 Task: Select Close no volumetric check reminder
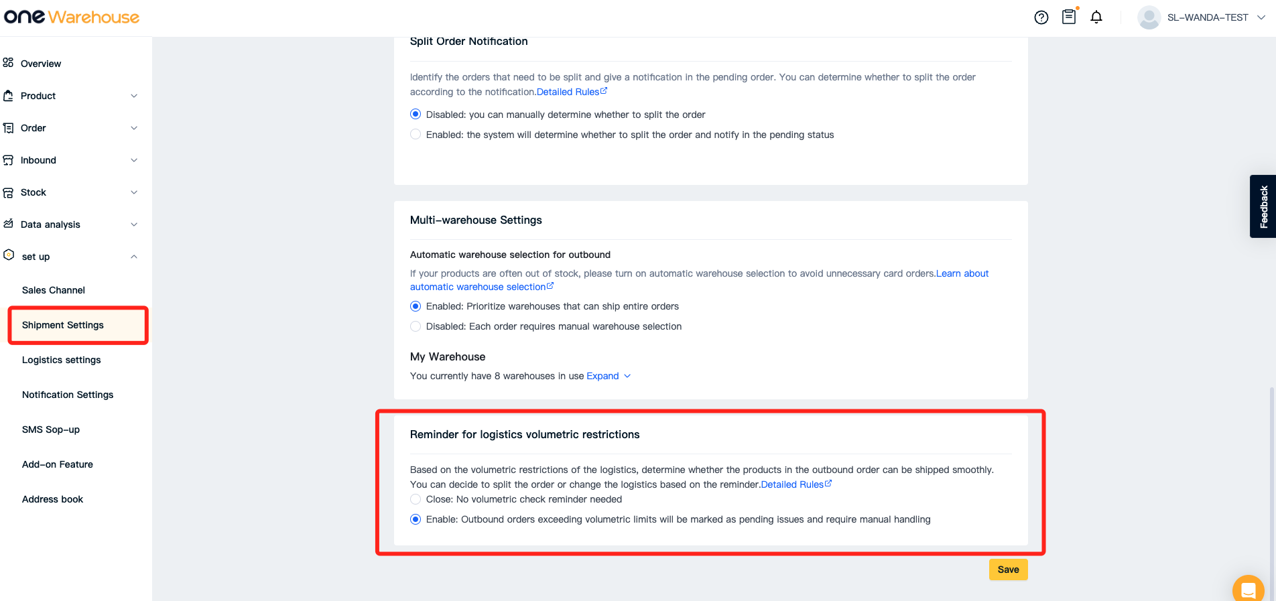pyautogui.click(x=416, y=499)
